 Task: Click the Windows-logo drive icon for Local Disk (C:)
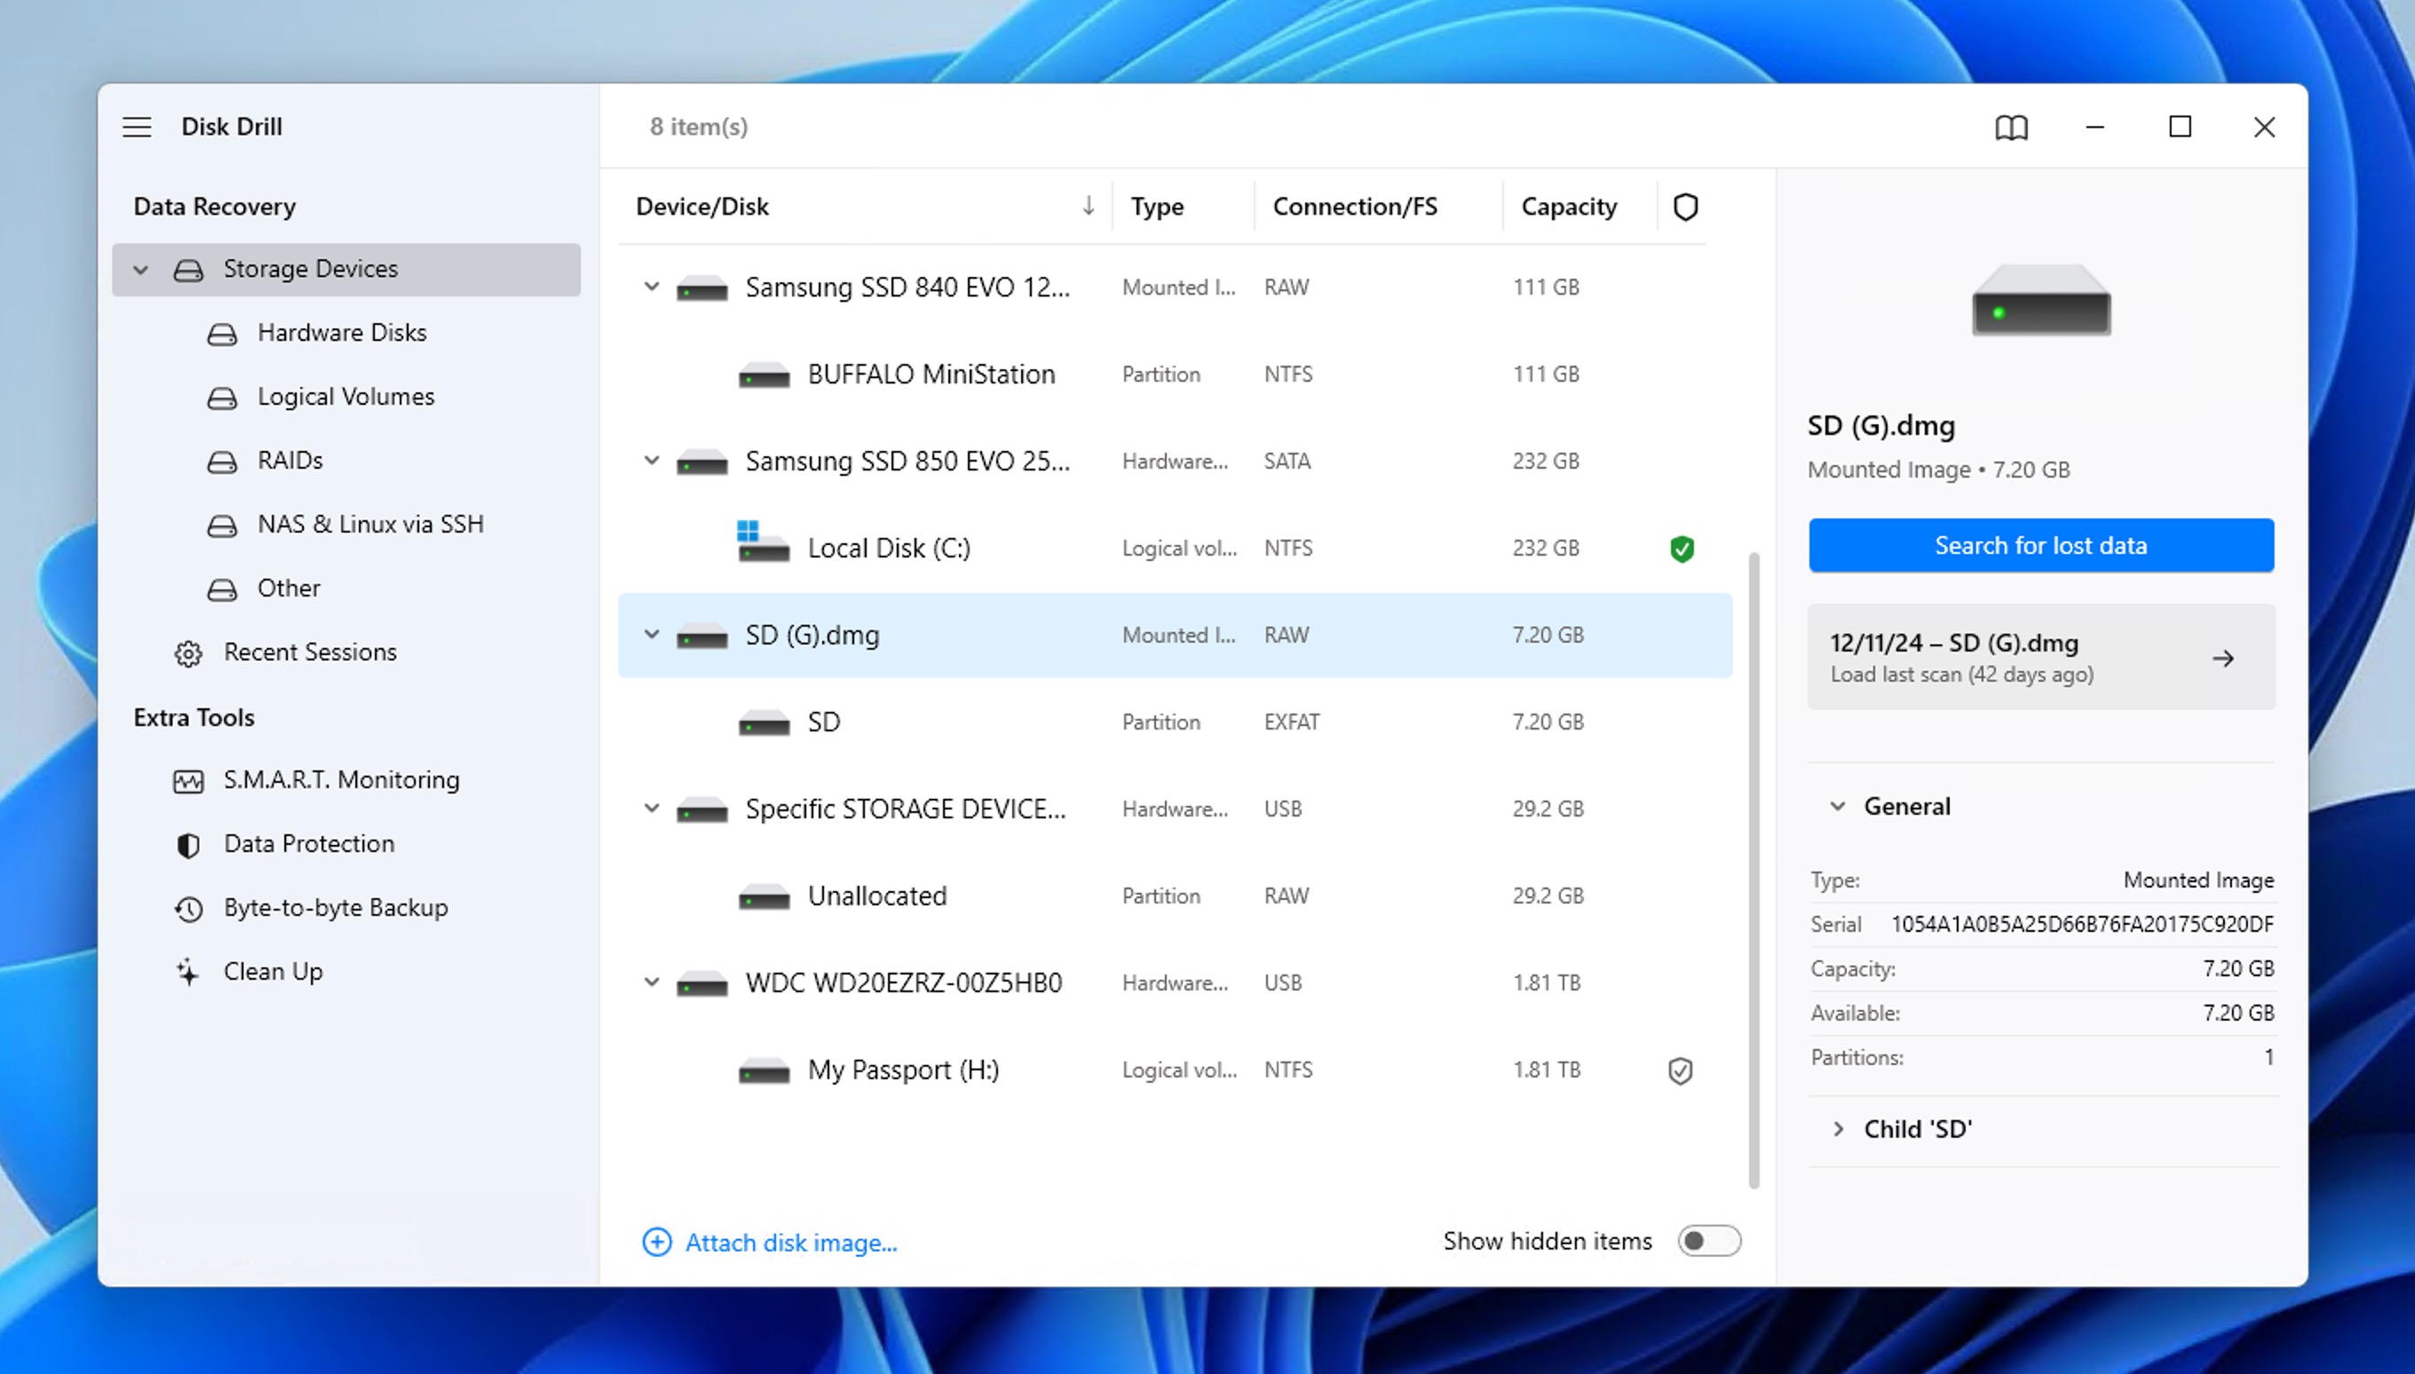point(763,541)
